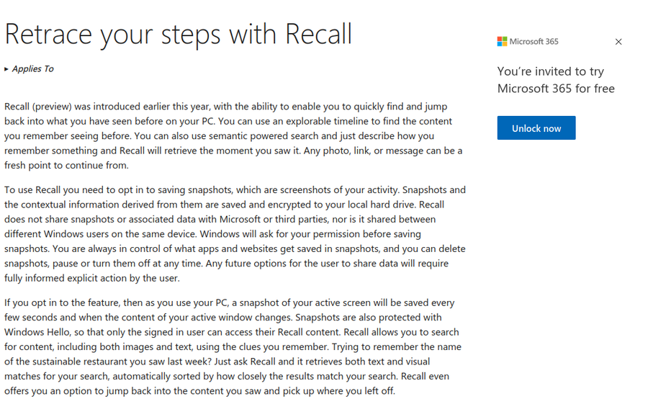Click the Microsoft 365 brand label text

534,42
